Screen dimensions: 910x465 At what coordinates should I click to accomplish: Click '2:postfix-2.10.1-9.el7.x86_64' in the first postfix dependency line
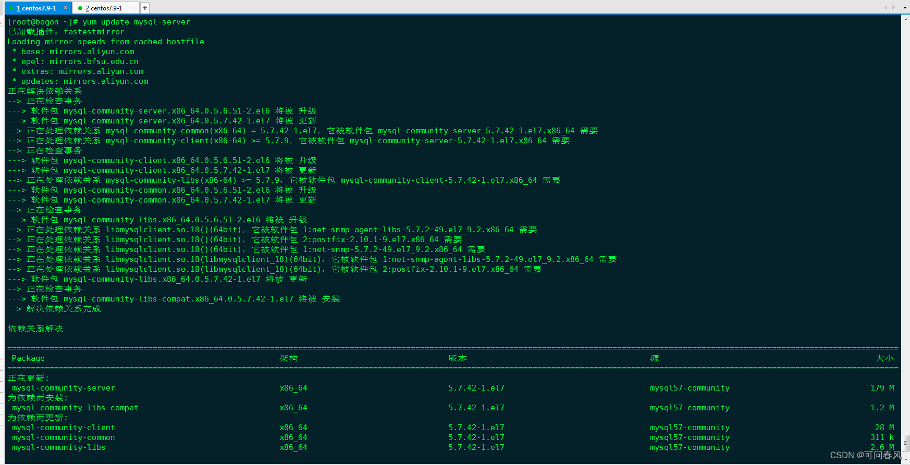(x=371, y=240)
